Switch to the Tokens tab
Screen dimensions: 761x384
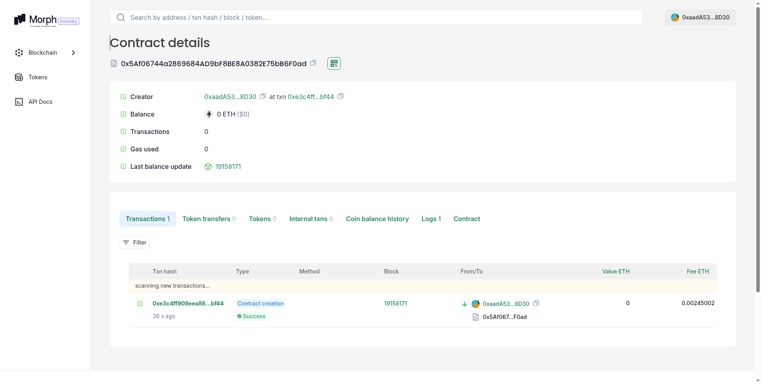pyautogui.click(x=263, y=219)
